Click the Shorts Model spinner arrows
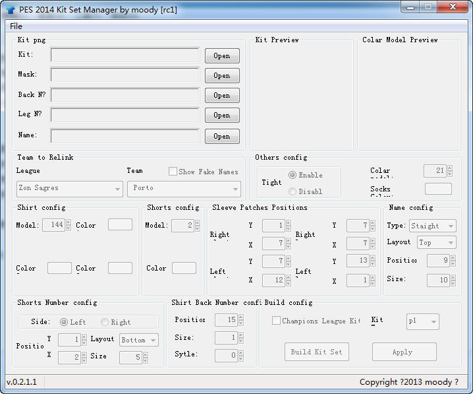Viewport: 473px width, 394px height. click(197, 226)
